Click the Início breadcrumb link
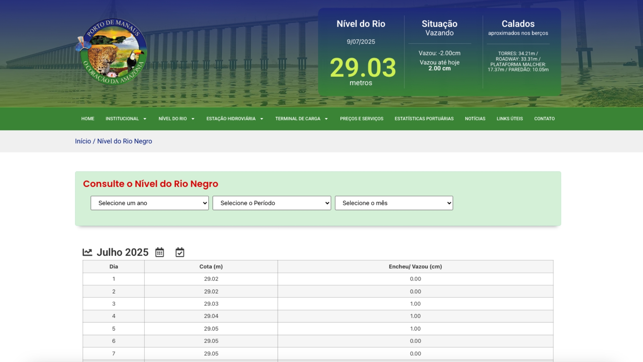The width and height of the screenshot is (643, 362). [x=83, y=141]
